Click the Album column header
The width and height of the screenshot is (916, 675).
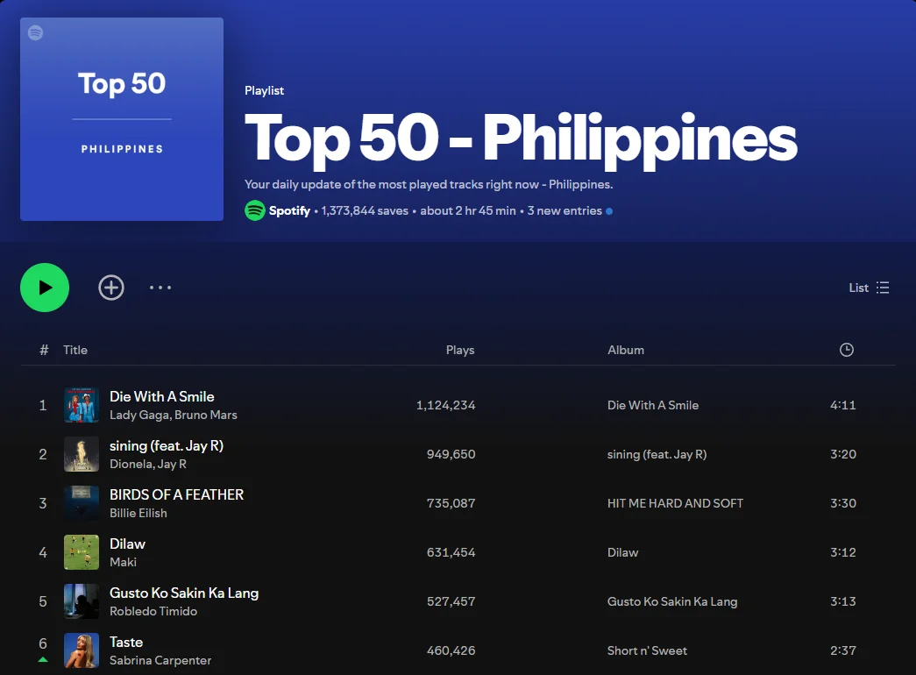626,350
